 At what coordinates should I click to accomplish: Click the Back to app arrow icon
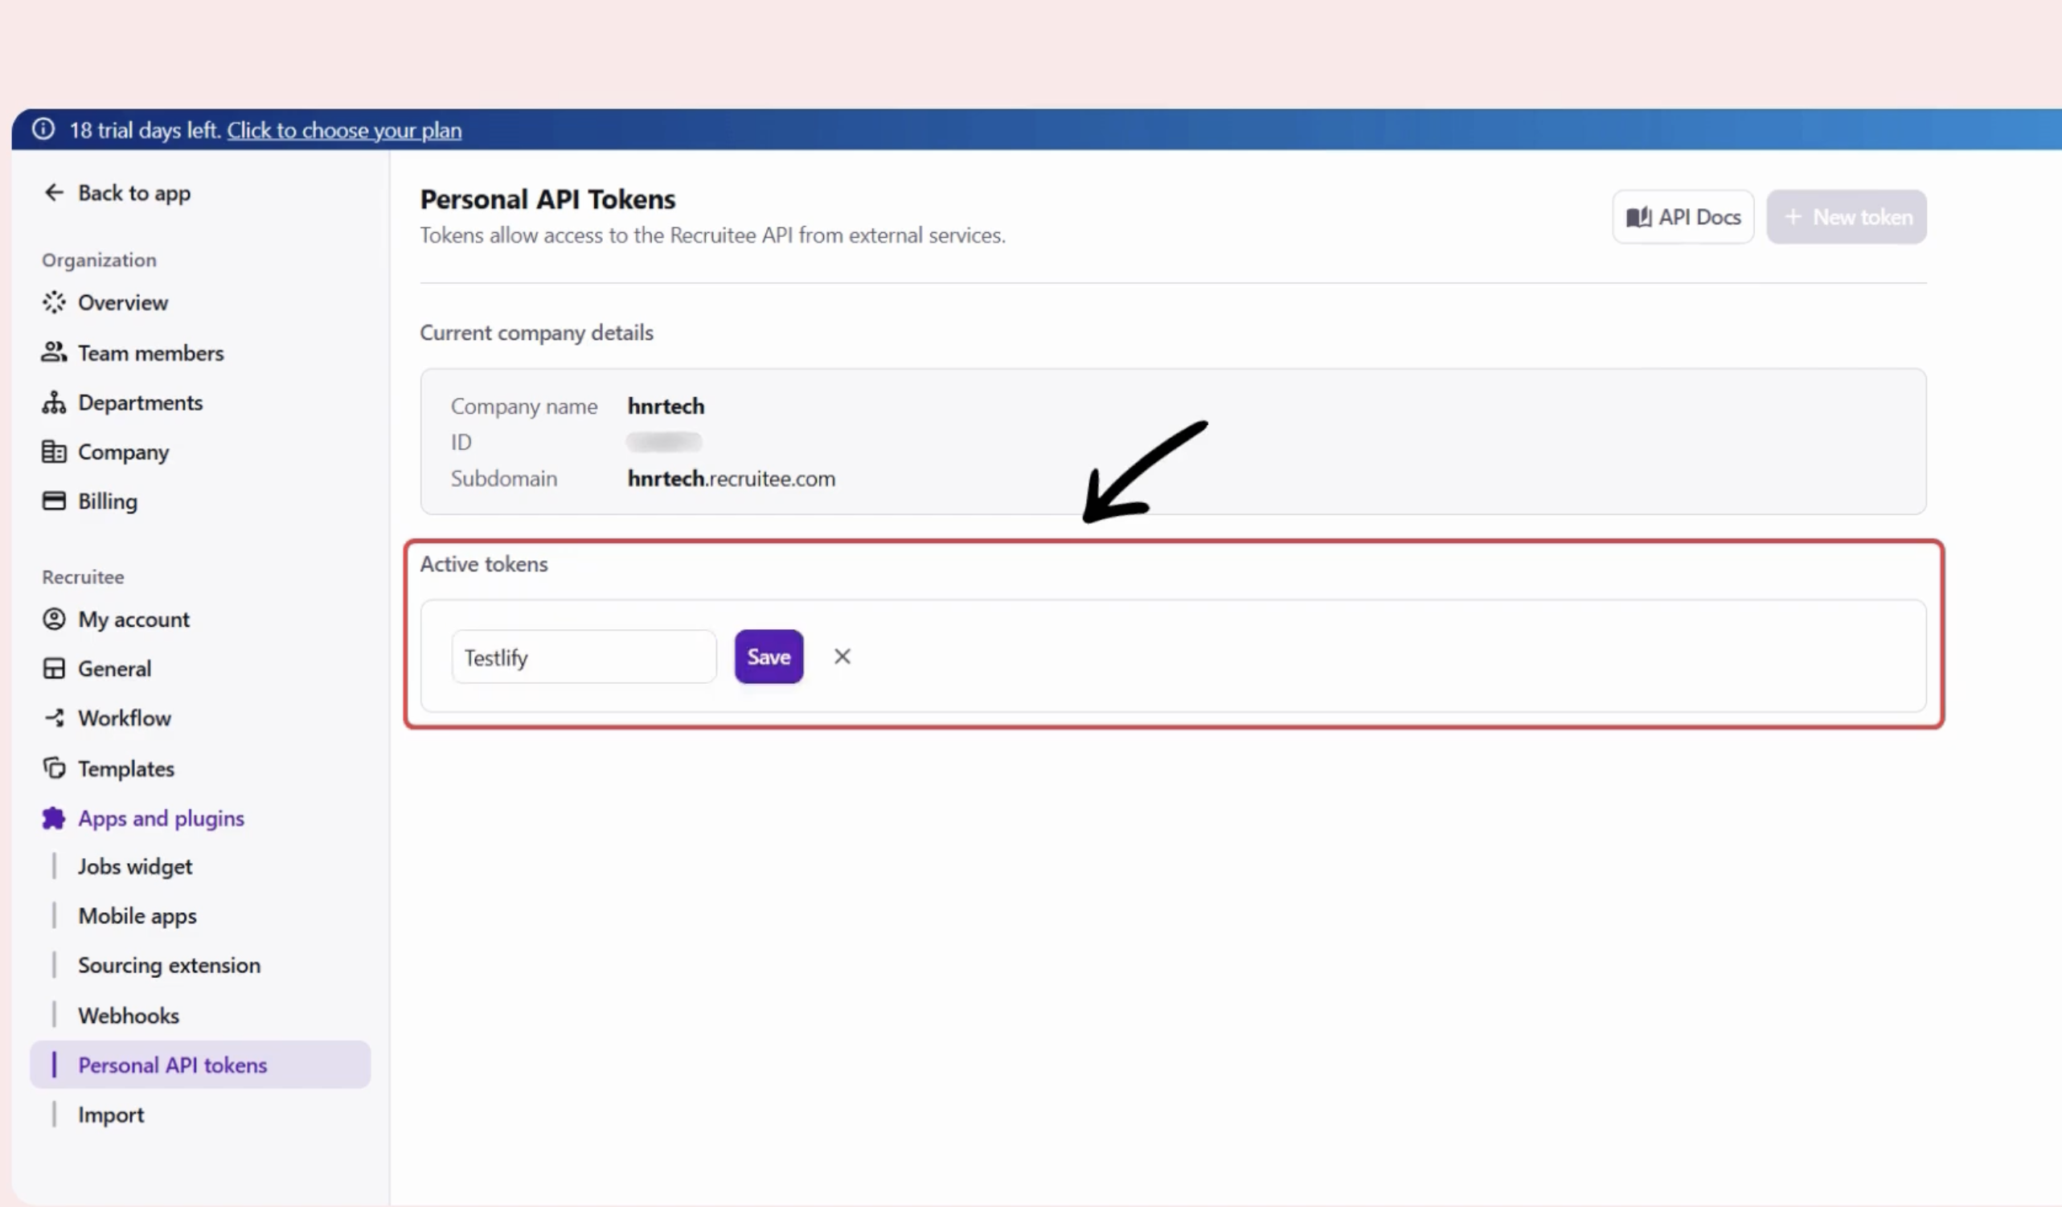(x=54, y=193)
